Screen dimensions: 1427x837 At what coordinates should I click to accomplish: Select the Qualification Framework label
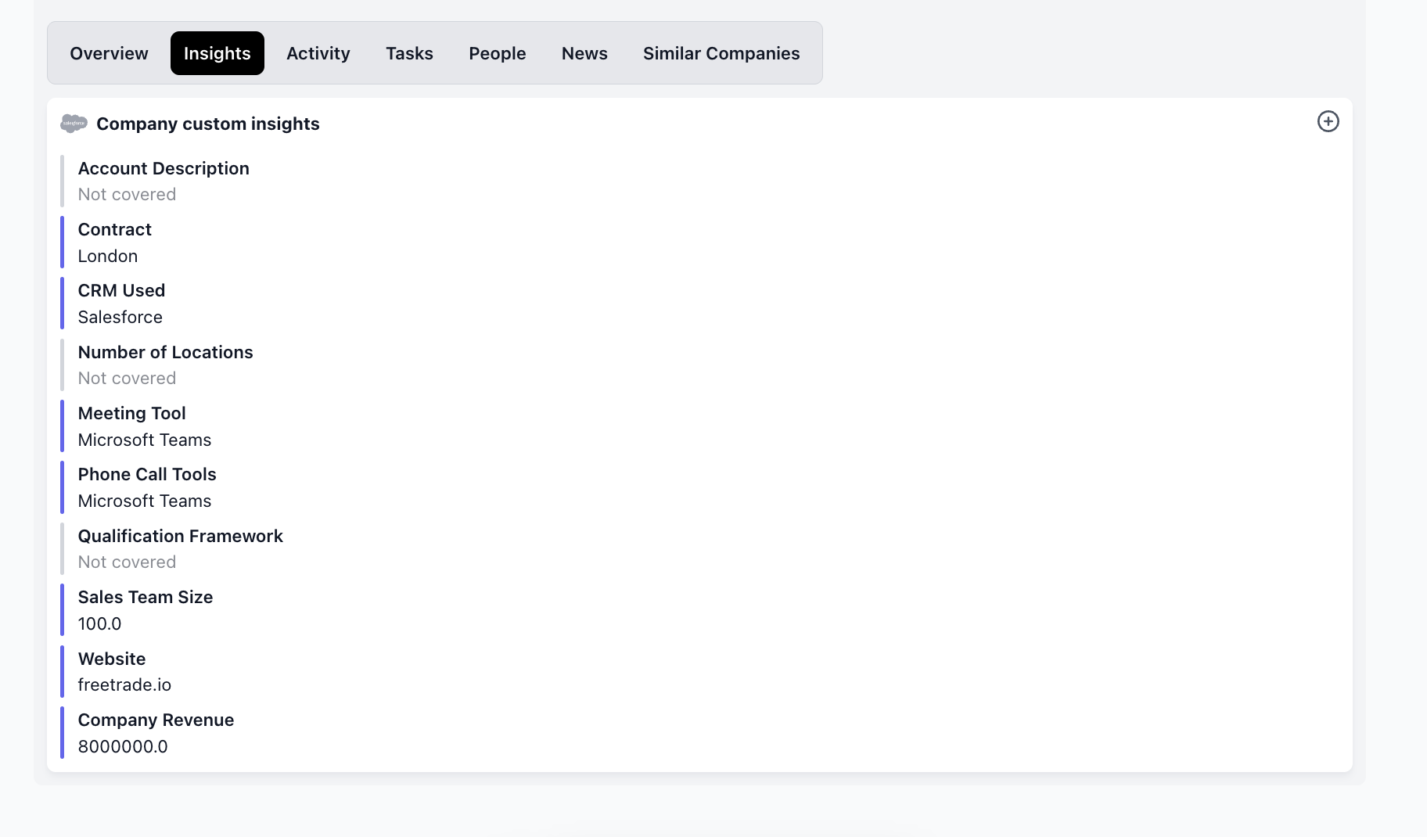click(x=181, y=536)
